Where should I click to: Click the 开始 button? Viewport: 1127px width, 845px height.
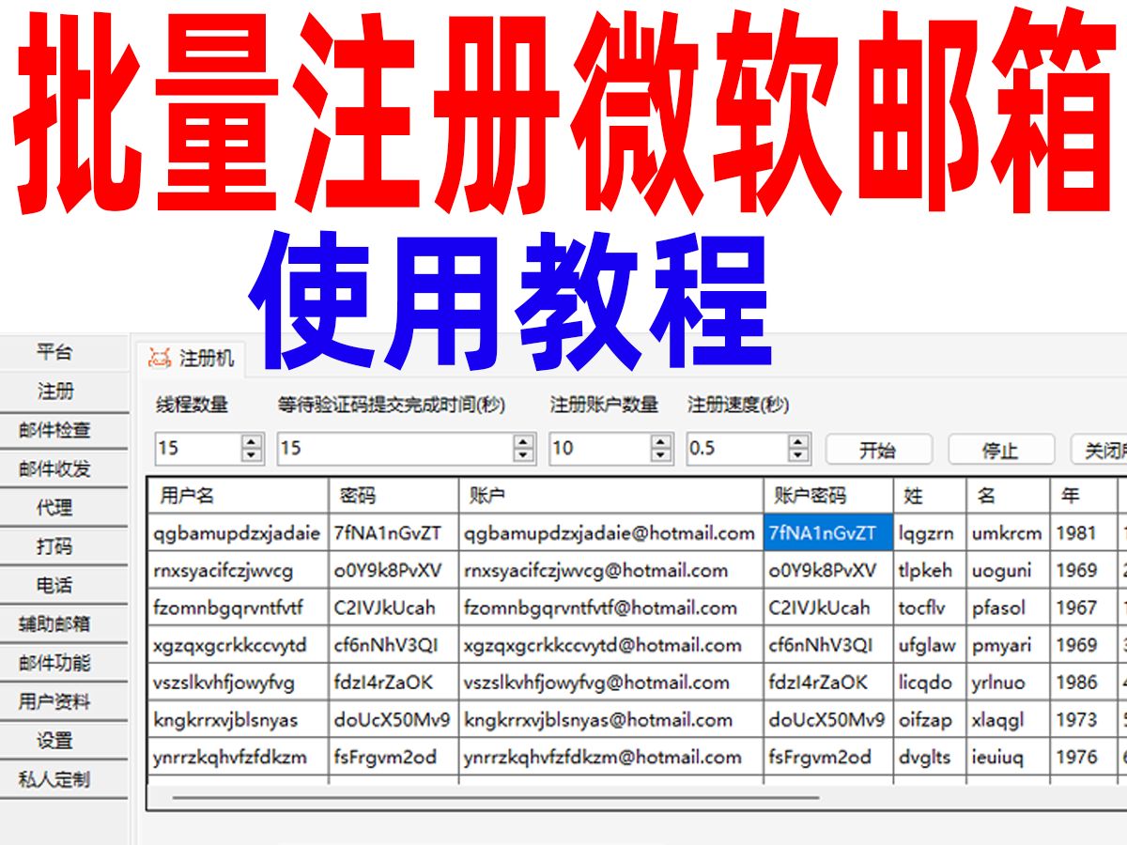tap(878, 450)
